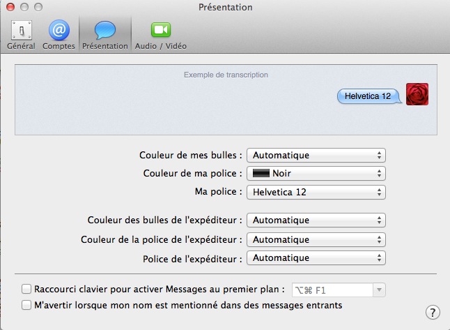Screen dimensions: 450x330
Task: Click the ⌥⌘ F1 shortcut field
Action: click(332, 290)
